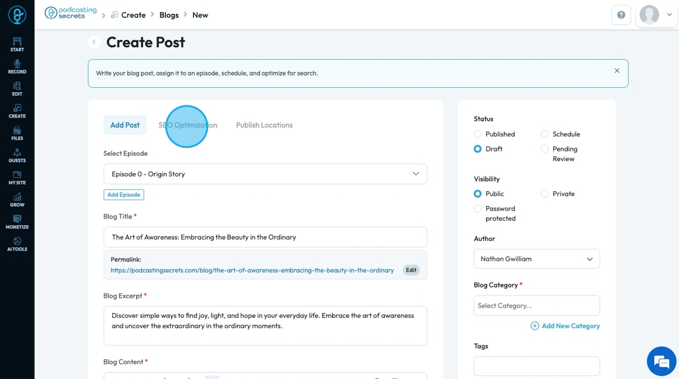Click the Add Episode button
This screenshot has width=679, height=379.
click(124, 195)
